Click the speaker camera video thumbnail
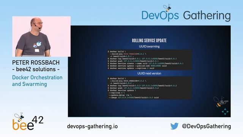Viewport: 243px width, 137px height. coord(41,37)
